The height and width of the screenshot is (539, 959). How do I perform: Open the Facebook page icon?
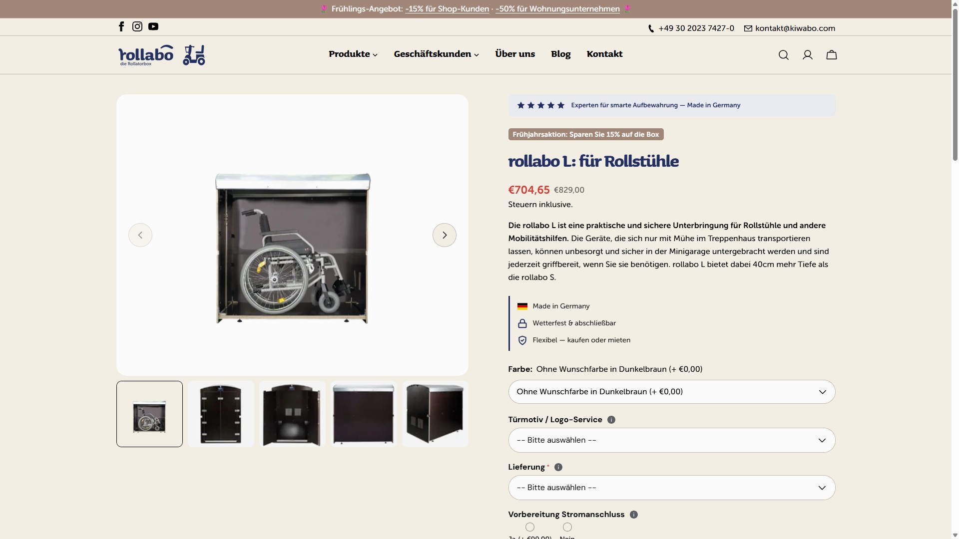pyautogui.click(x=121, y=26)
